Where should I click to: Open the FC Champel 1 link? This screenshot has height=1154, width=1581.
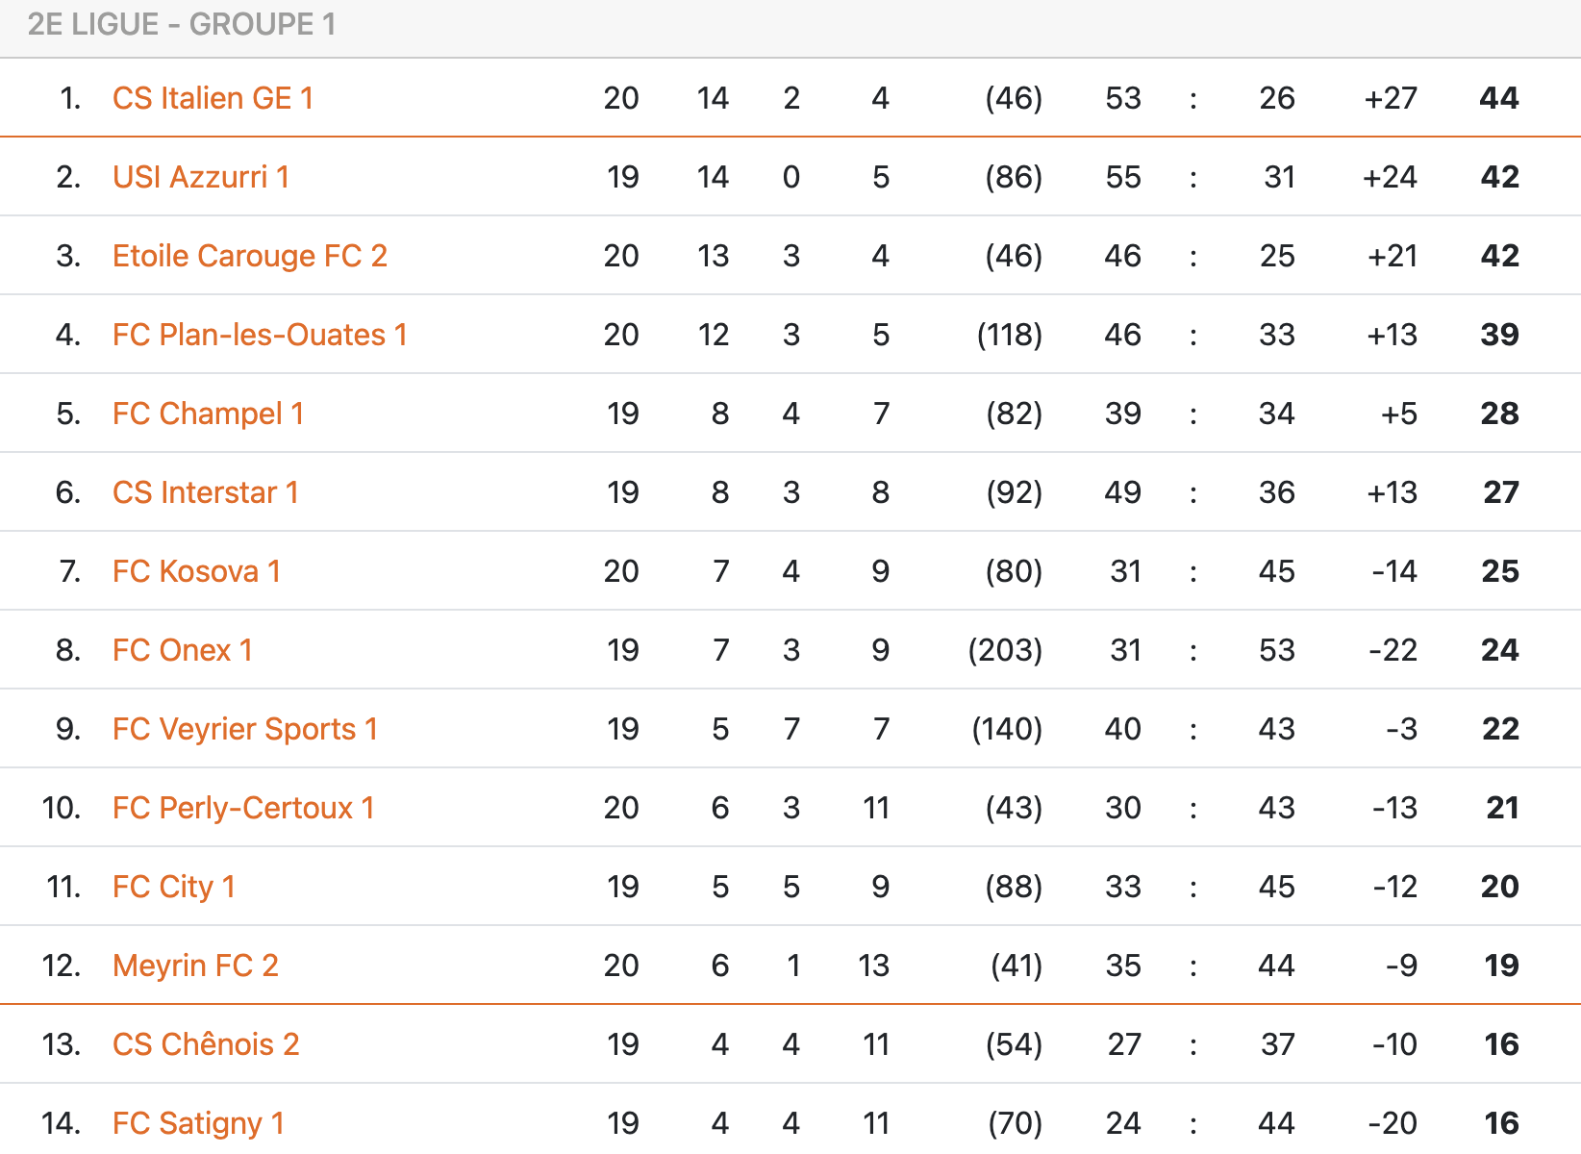[x=208, y=414]
